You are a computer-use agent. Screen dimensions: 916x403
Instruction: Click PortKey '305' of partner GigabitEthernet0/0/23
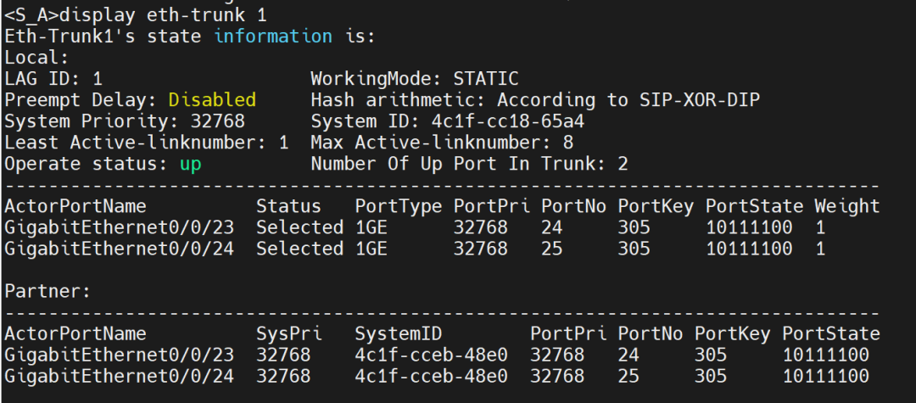[x=711, y=355]
